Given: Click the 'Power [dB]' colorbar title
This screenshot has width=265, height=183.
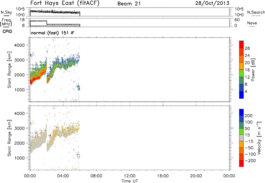Looking at the screenshot, I should pyautogui.click(x=253, y=70).
